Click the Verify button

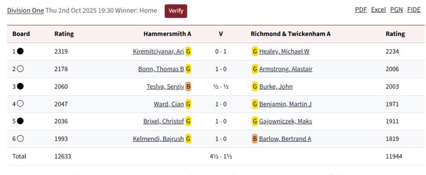176,11
